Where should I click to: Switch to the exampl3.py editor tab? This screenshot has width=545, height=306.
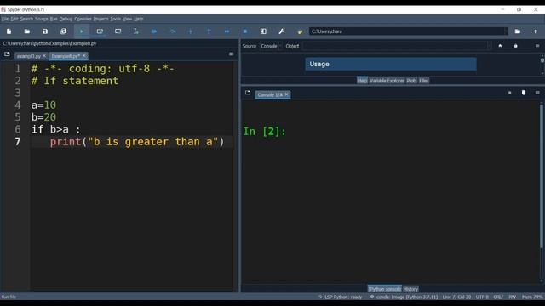click(28, 56)
